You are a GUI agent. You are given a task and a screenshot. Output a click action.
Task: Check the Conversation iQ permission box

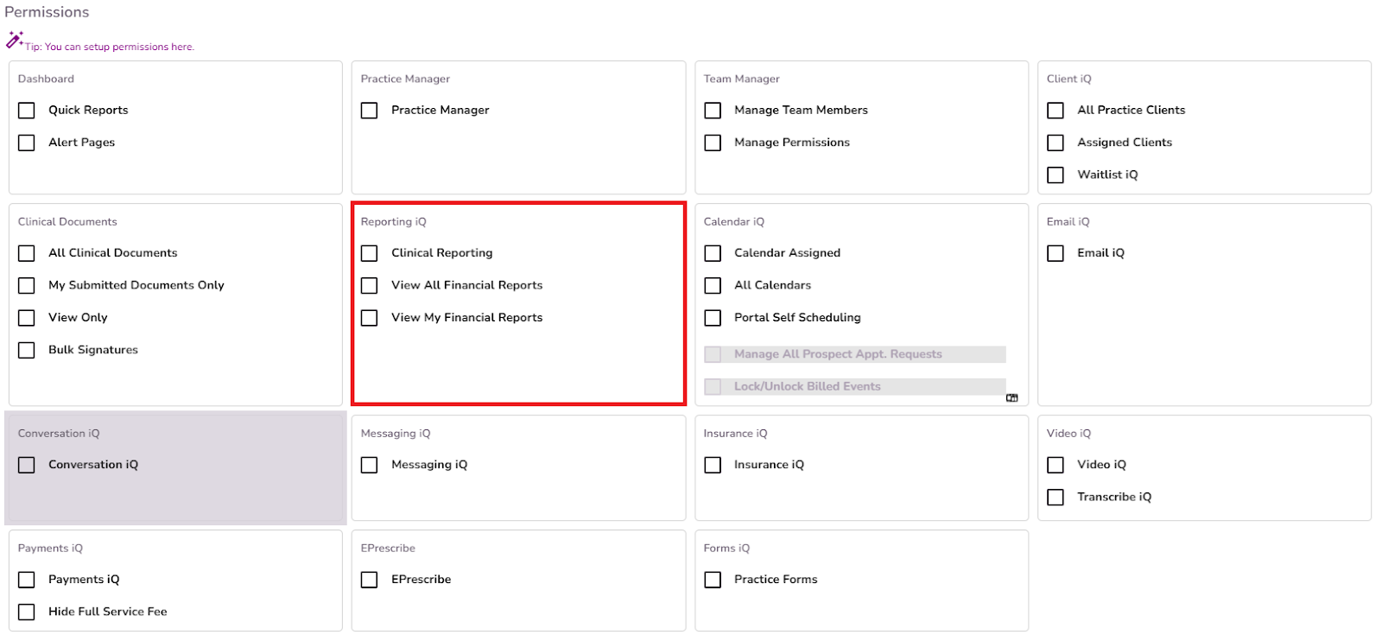[27, 465]
